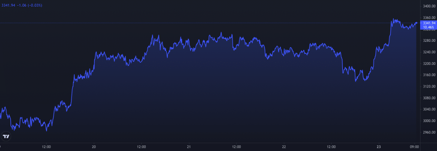Select the 3360.00 price axis label
Image resolution: width=437 pixels, height=151 pixels.
429,18
